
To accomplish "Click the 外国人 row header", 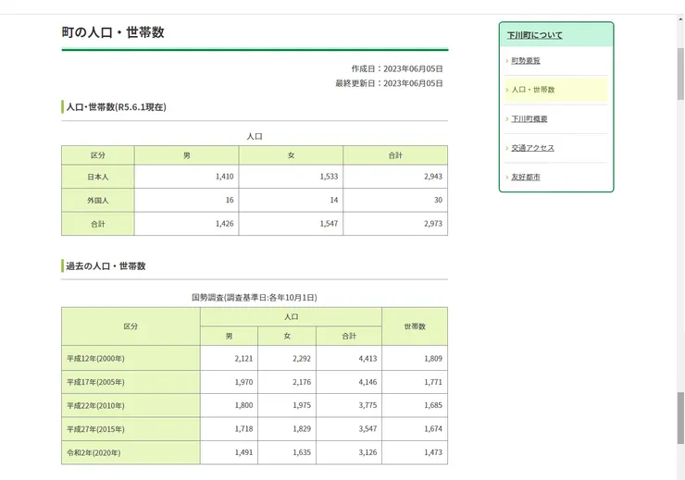I will (98, 201).
